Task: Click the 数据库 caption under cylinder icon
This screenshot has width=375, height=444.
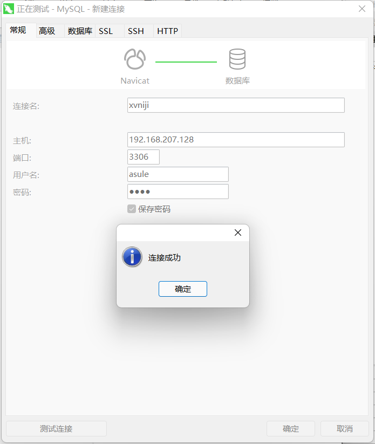Action: (237, 81)
